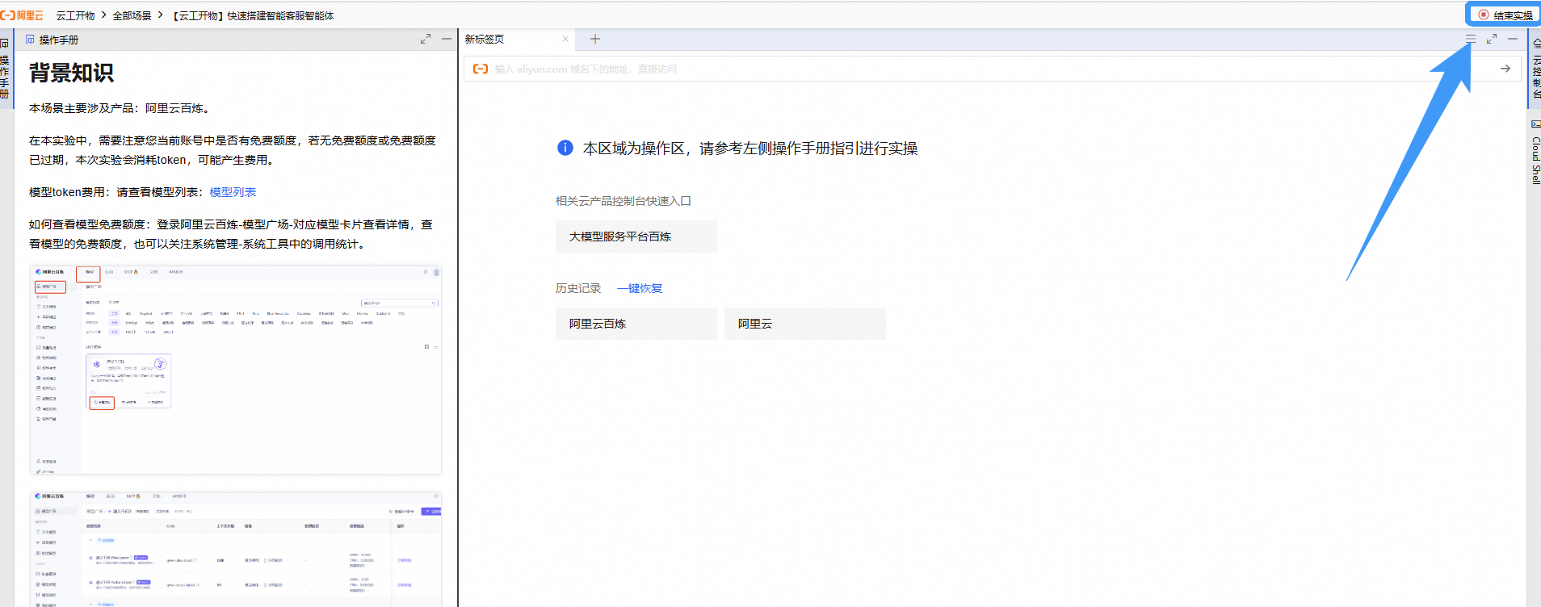The image size is (1541, 607).
Task: Click the manual icon beside 操作手册 title
Action: tap(30, 40)
